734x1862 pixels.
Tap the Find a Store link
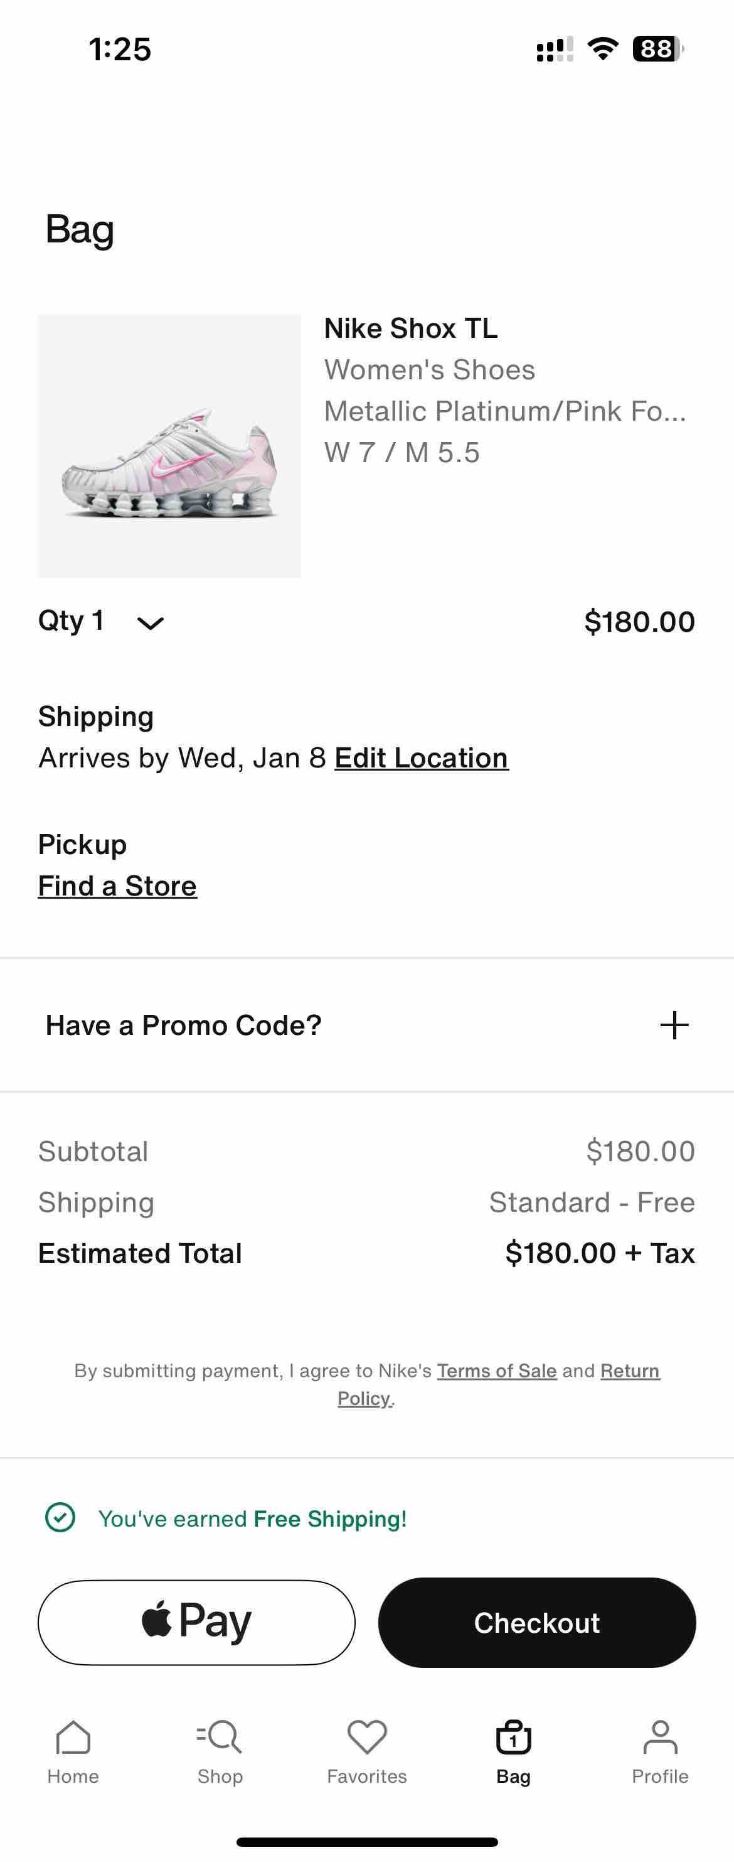coord(117,886)
